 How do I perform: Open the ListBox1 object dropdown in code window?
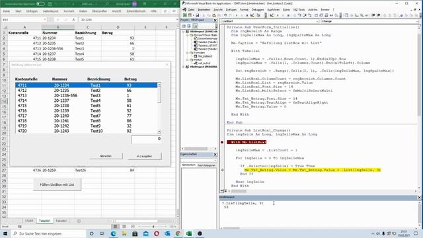click(317, 21)
